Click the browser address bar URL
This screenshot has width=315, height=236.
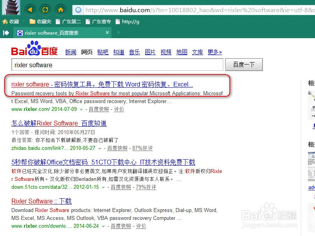pyautogui.click(x=199, y=10)
